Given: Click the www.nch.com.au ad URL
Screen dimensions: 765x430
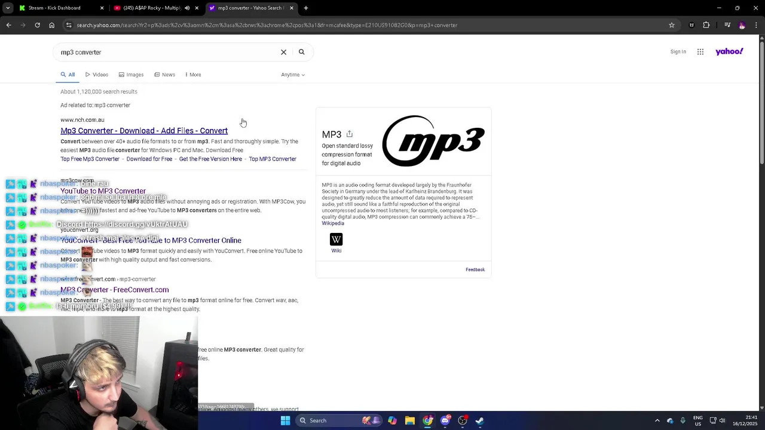Looking at the screenshot, I should 82,120.
